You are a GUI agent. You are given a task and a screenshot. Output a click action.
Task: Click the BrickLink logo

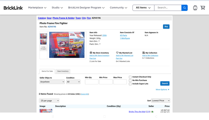[13, 8]
